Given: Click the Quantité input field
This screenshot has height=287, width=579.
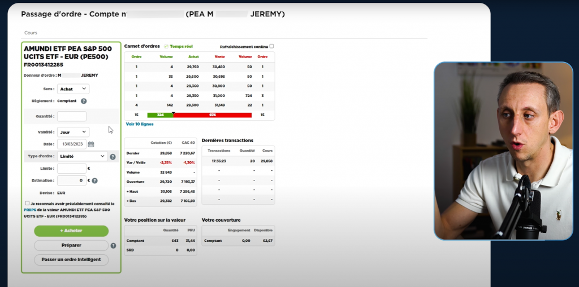Looking at the screenshot, I should (72, 116).
